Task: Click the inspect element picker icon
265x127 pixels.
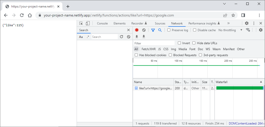Action: [81, 23]
